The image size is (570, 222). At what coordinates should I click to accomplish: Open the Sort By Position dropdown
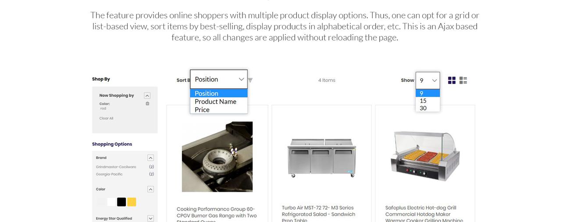[x=219, y=79]
